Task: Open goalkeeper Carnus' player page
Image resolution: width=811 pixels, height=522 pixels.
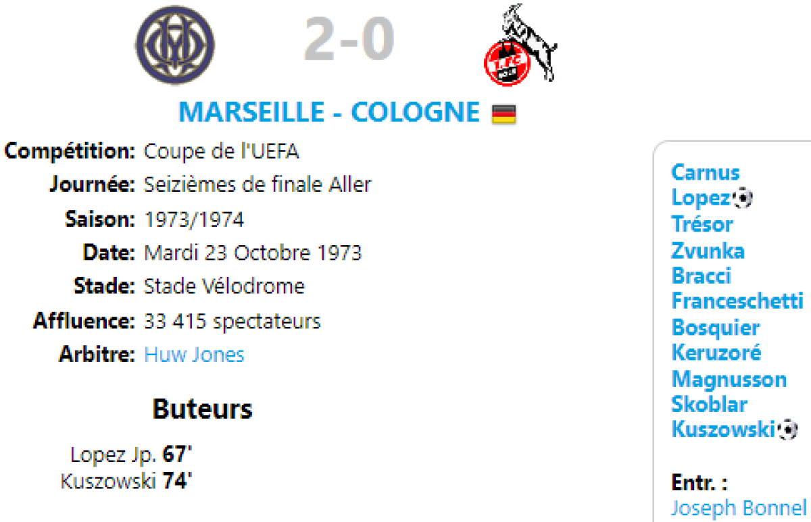Action: [x=705, y=172]
